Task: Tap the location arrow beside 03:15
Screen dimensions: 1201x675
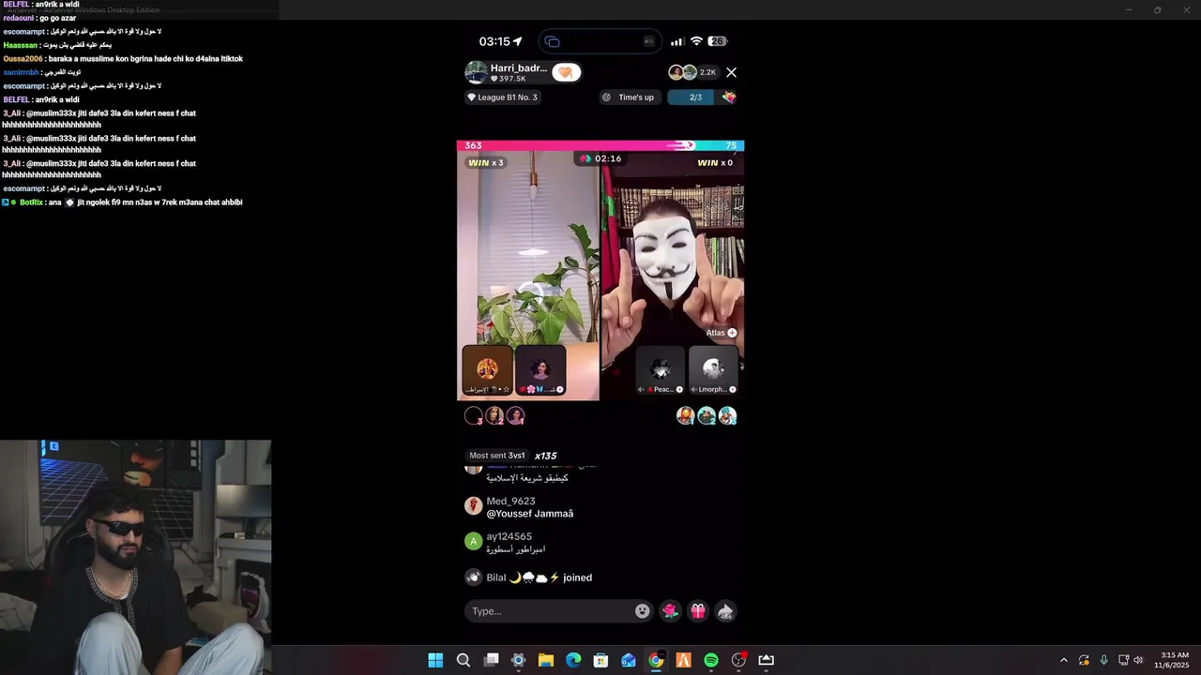Action: pyautogui.click(x=518, y=41)
